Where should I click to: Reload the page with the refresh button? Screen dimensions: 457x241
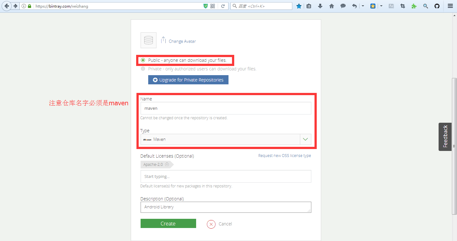tap(223, 6)
